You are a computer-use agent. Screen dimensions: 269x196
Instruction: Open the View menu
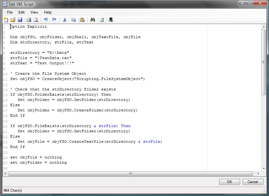click(x=34, y=12)
